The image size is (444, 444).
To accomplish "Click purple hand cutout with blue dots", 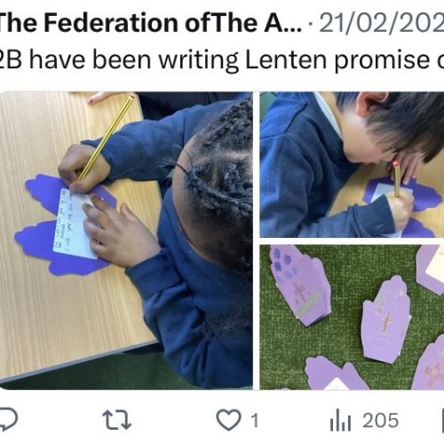I will click(299, 285).
